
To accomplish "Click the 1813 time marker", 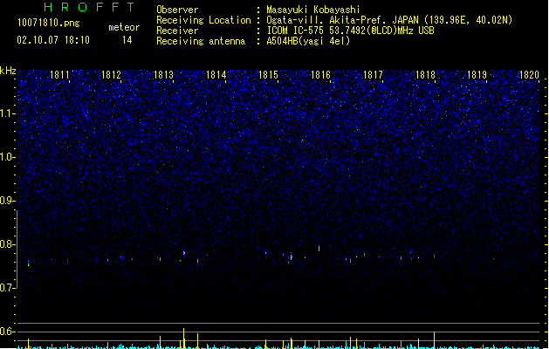I will [163, 75].
